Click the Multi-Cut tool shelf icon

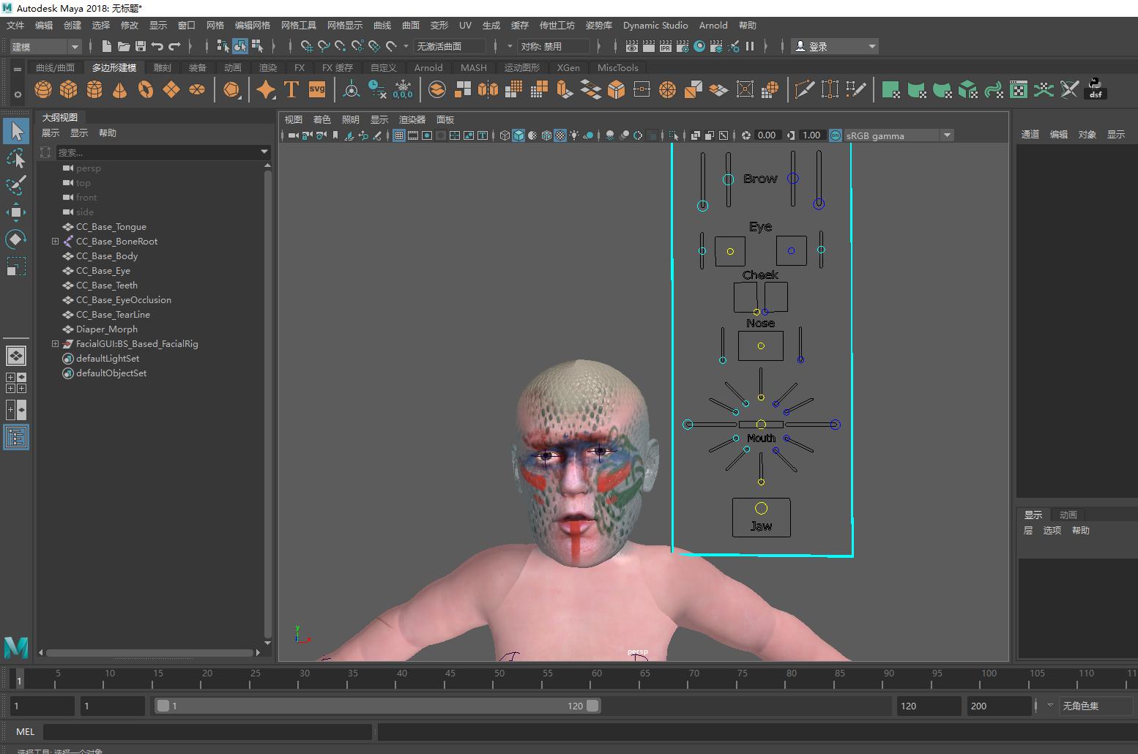pos(804,90)
